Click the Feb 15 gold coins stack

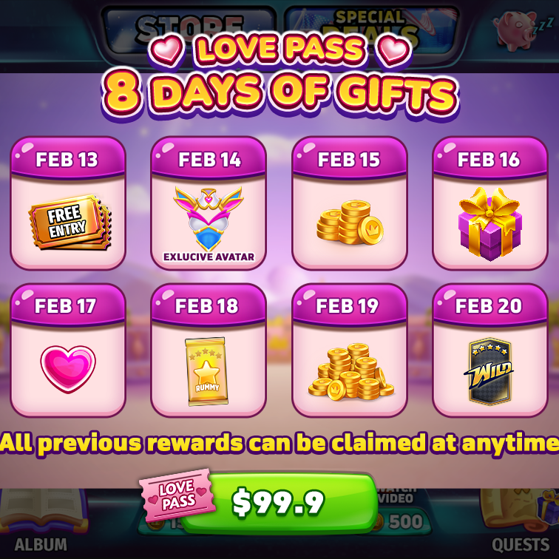point(350,223)
